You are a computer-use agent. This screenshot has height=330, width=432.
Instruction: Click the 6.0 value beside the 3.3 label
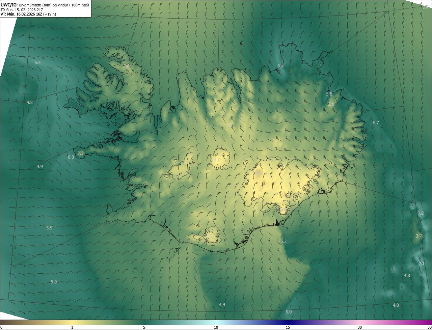click(71, 157)
